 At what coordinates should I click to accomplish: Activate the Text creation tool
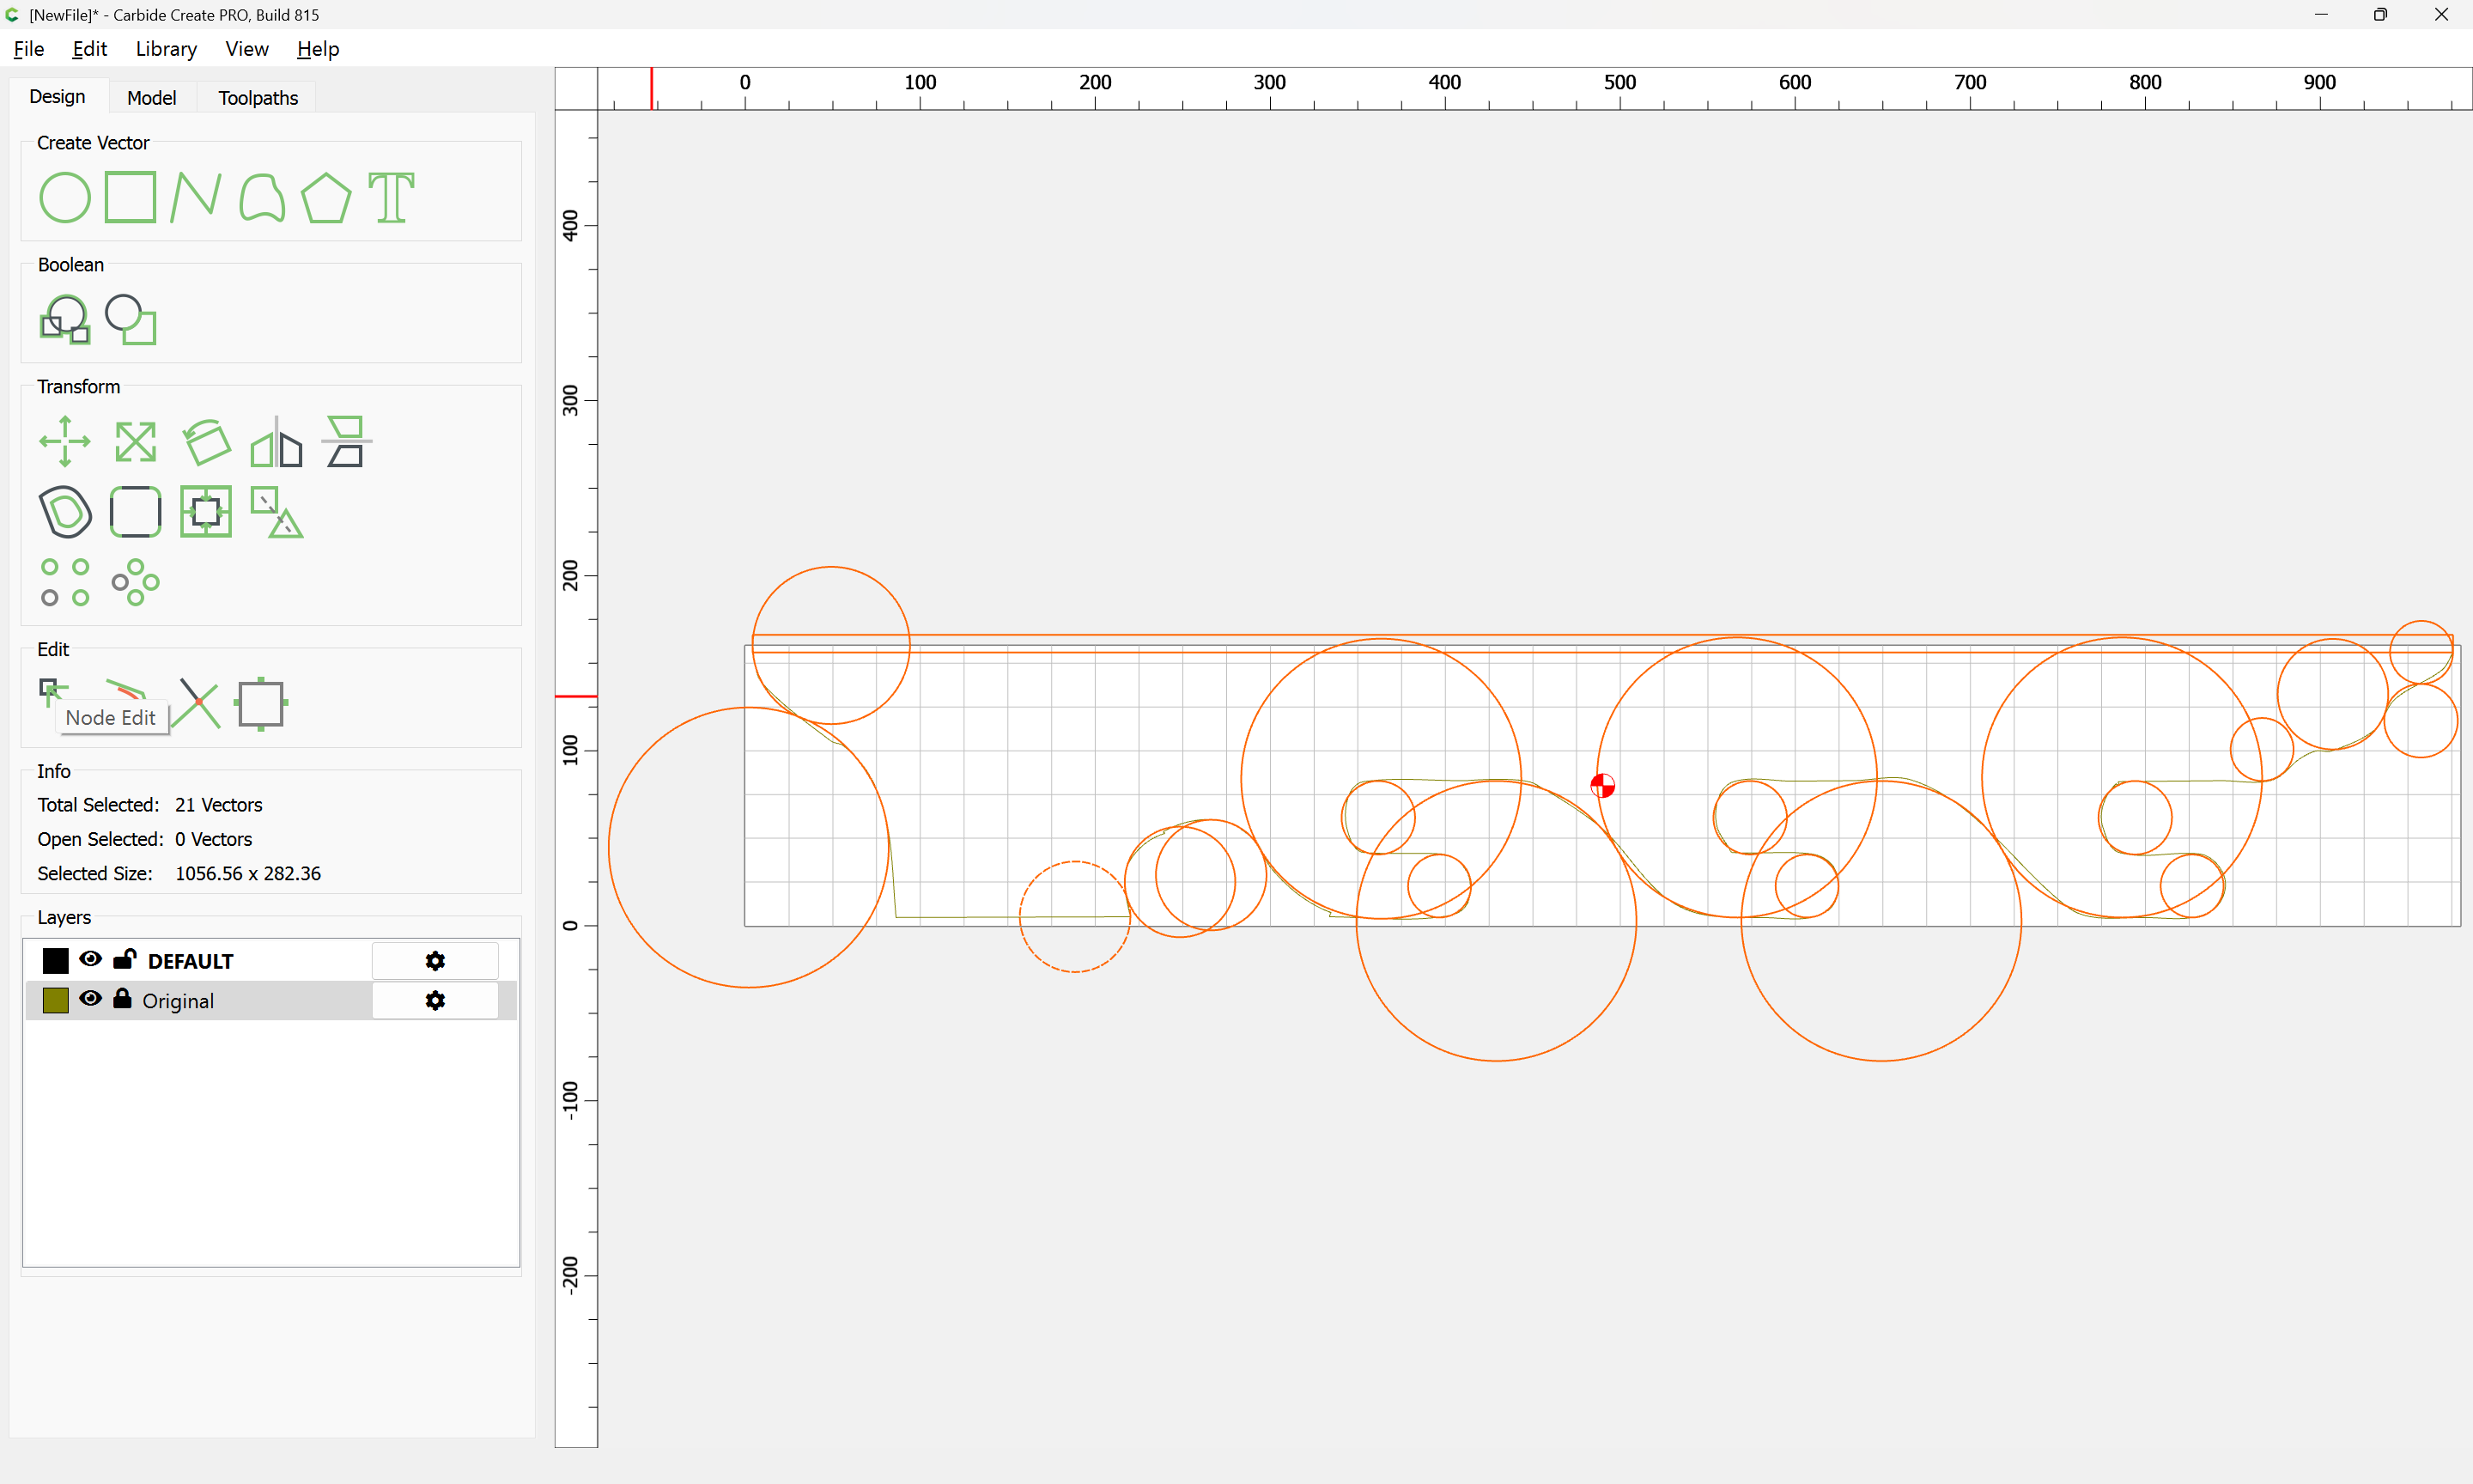pyautogui.click(x=391, y=197)
